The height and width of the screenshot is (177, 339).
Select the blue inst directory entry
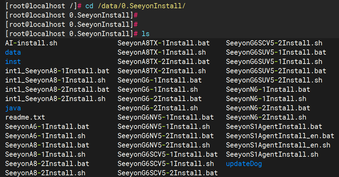pos(13,62)
